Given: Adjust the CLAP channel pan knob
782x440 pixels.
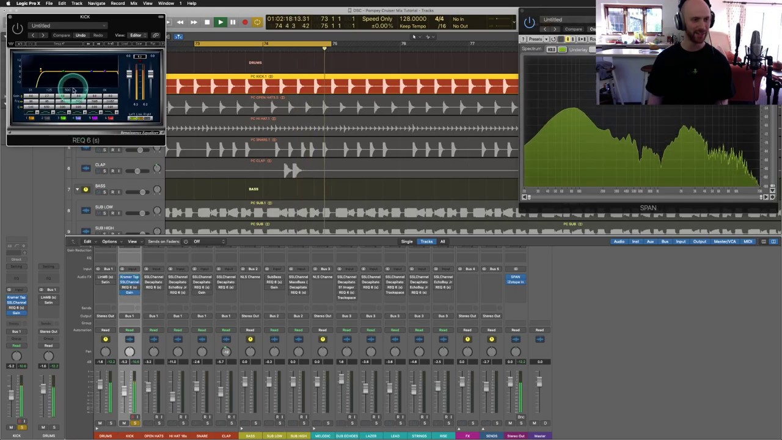Looking at the screenshot, I should click(225, 351).
